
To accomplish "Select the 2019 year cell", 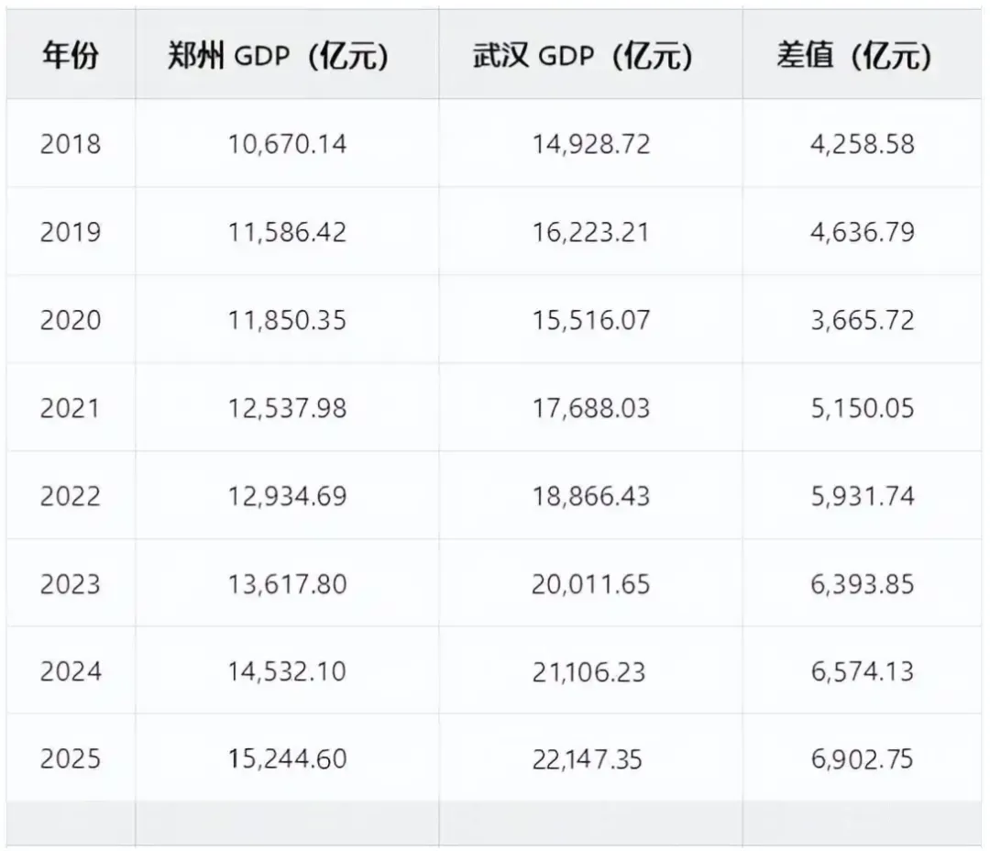I will tap(71, 232).
